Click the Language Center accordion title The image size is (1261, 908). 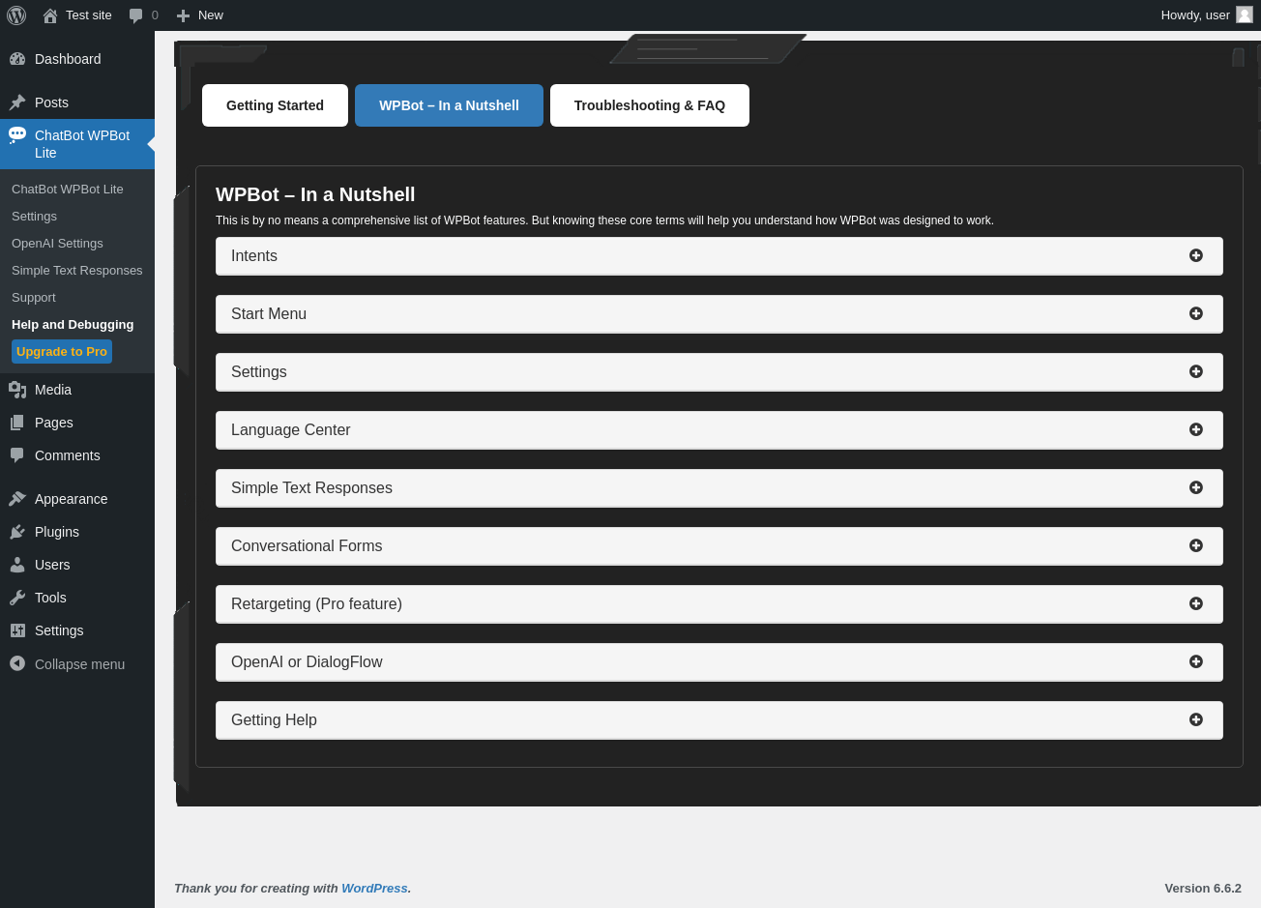291,430
